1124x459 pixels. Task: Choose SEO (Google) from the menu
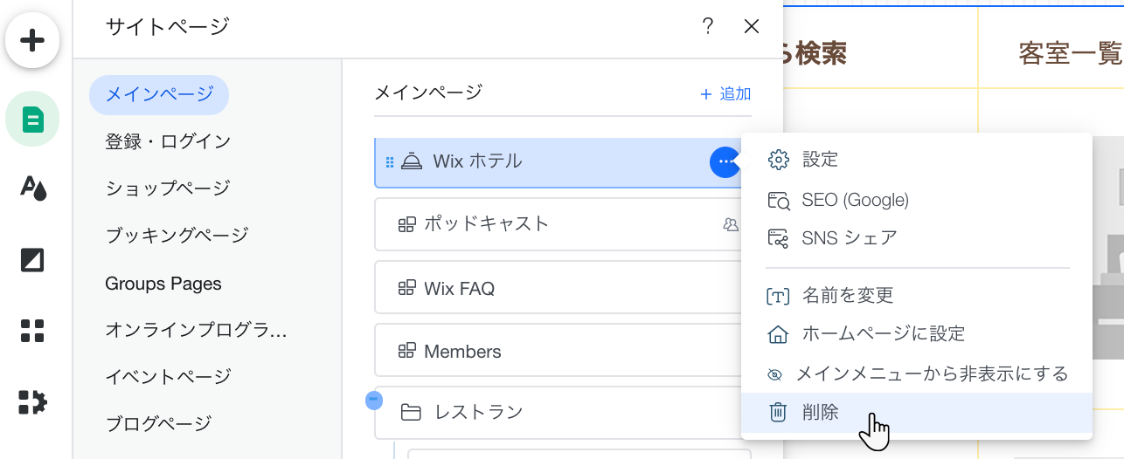(x=855, y=200)
